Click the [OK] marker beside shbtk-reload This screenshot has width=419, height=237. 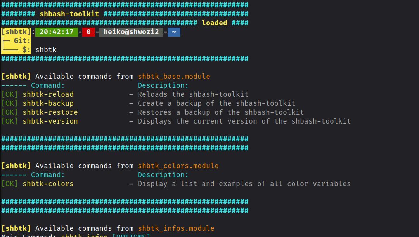coord(10,94)
